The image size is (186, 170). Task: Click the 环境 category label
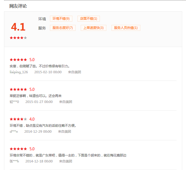pyautogui.click(x=42, y=19)
